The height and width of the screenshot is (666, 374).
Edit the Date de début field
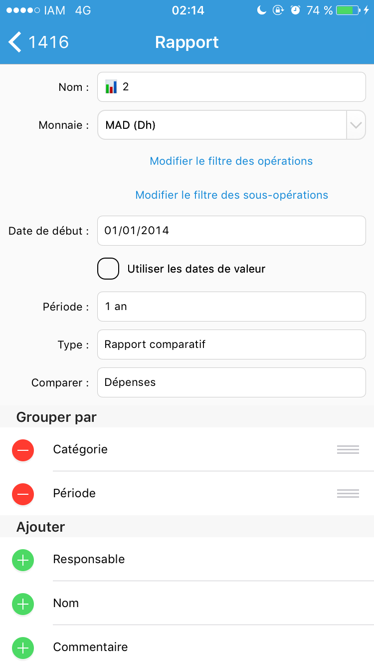pos(231,231)
